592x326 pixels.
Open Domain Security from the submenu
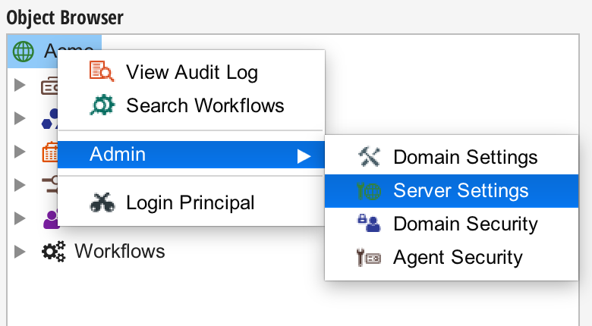pos(464,224)
